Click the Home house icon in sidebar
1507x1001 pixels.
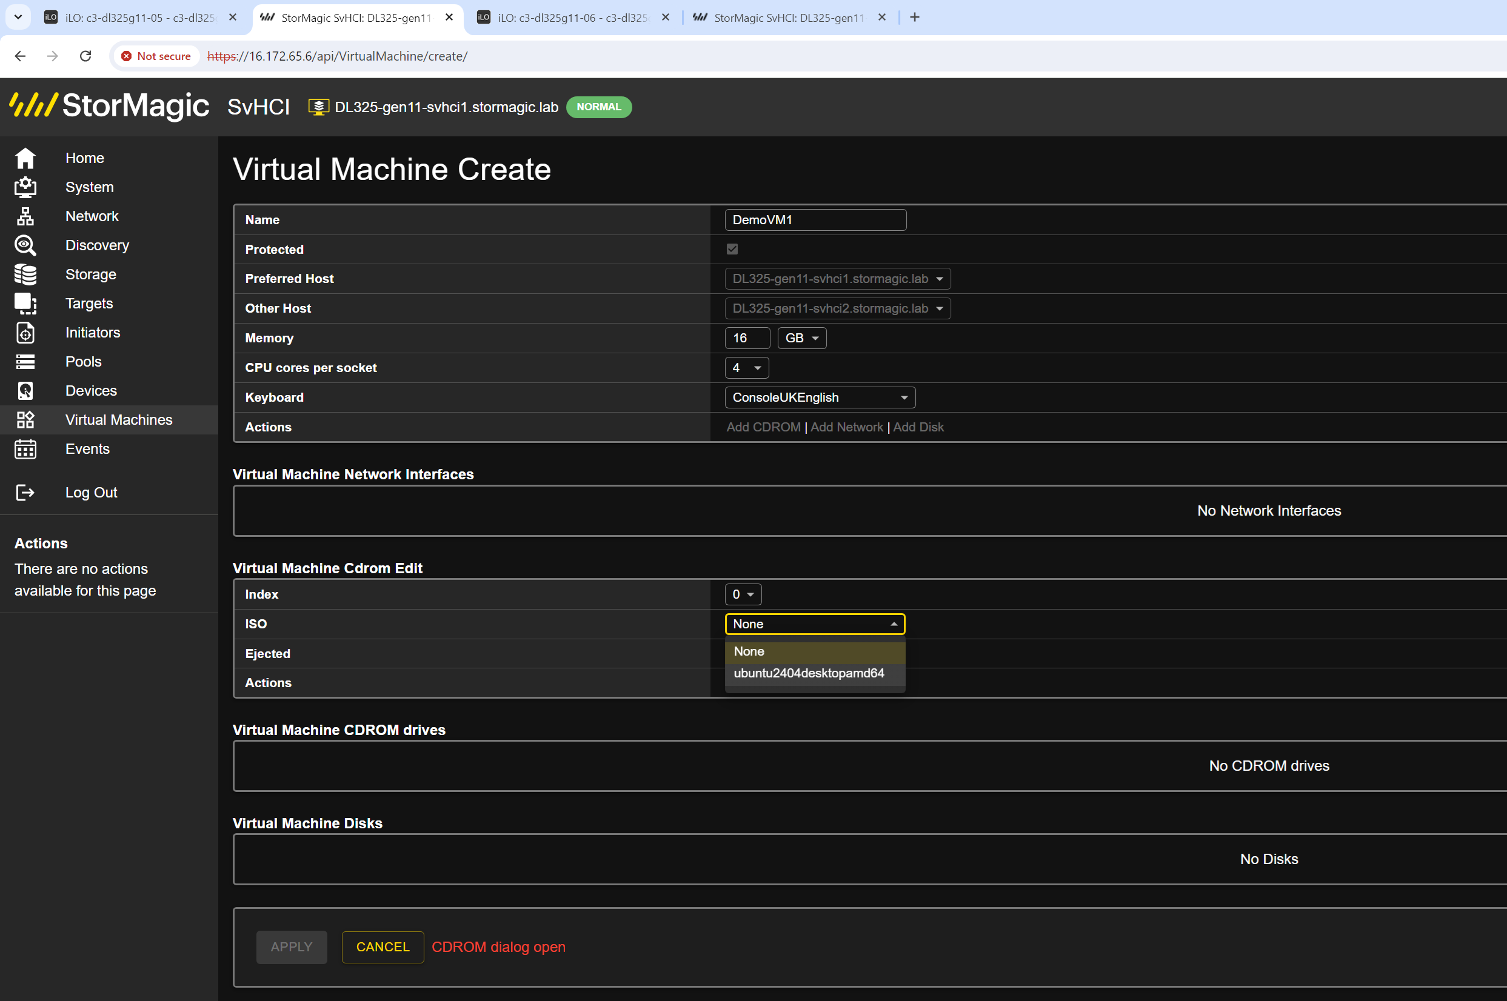[25, 158]
